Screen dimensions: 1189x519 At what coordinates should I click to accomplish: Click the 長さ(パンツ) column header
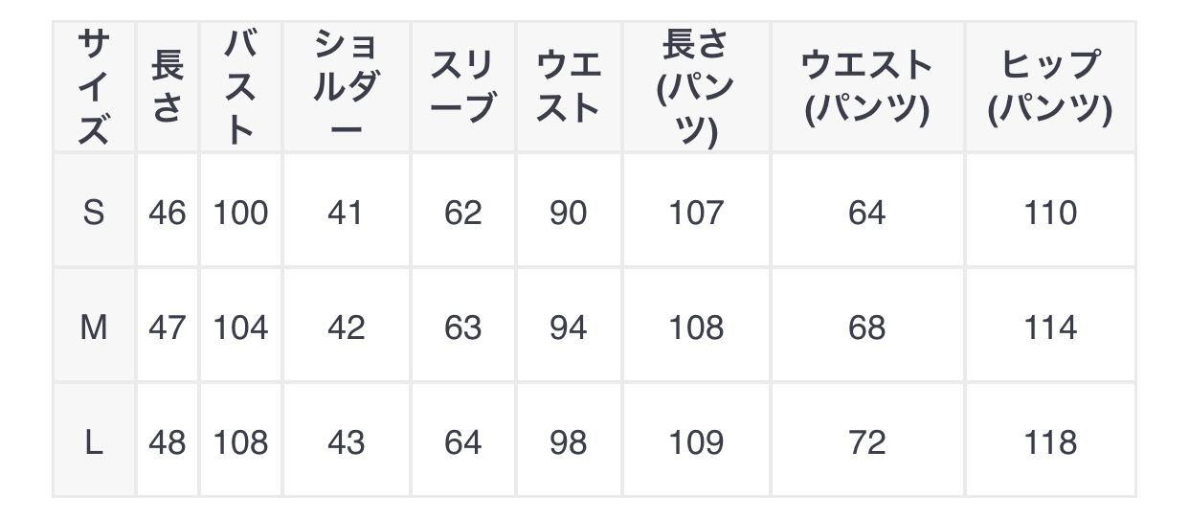[x=696, y=87]
